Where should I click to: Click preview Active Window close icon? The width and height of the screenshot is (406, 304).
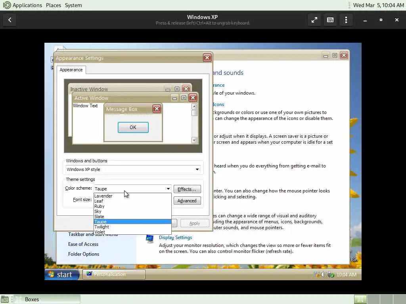point(193,98)
